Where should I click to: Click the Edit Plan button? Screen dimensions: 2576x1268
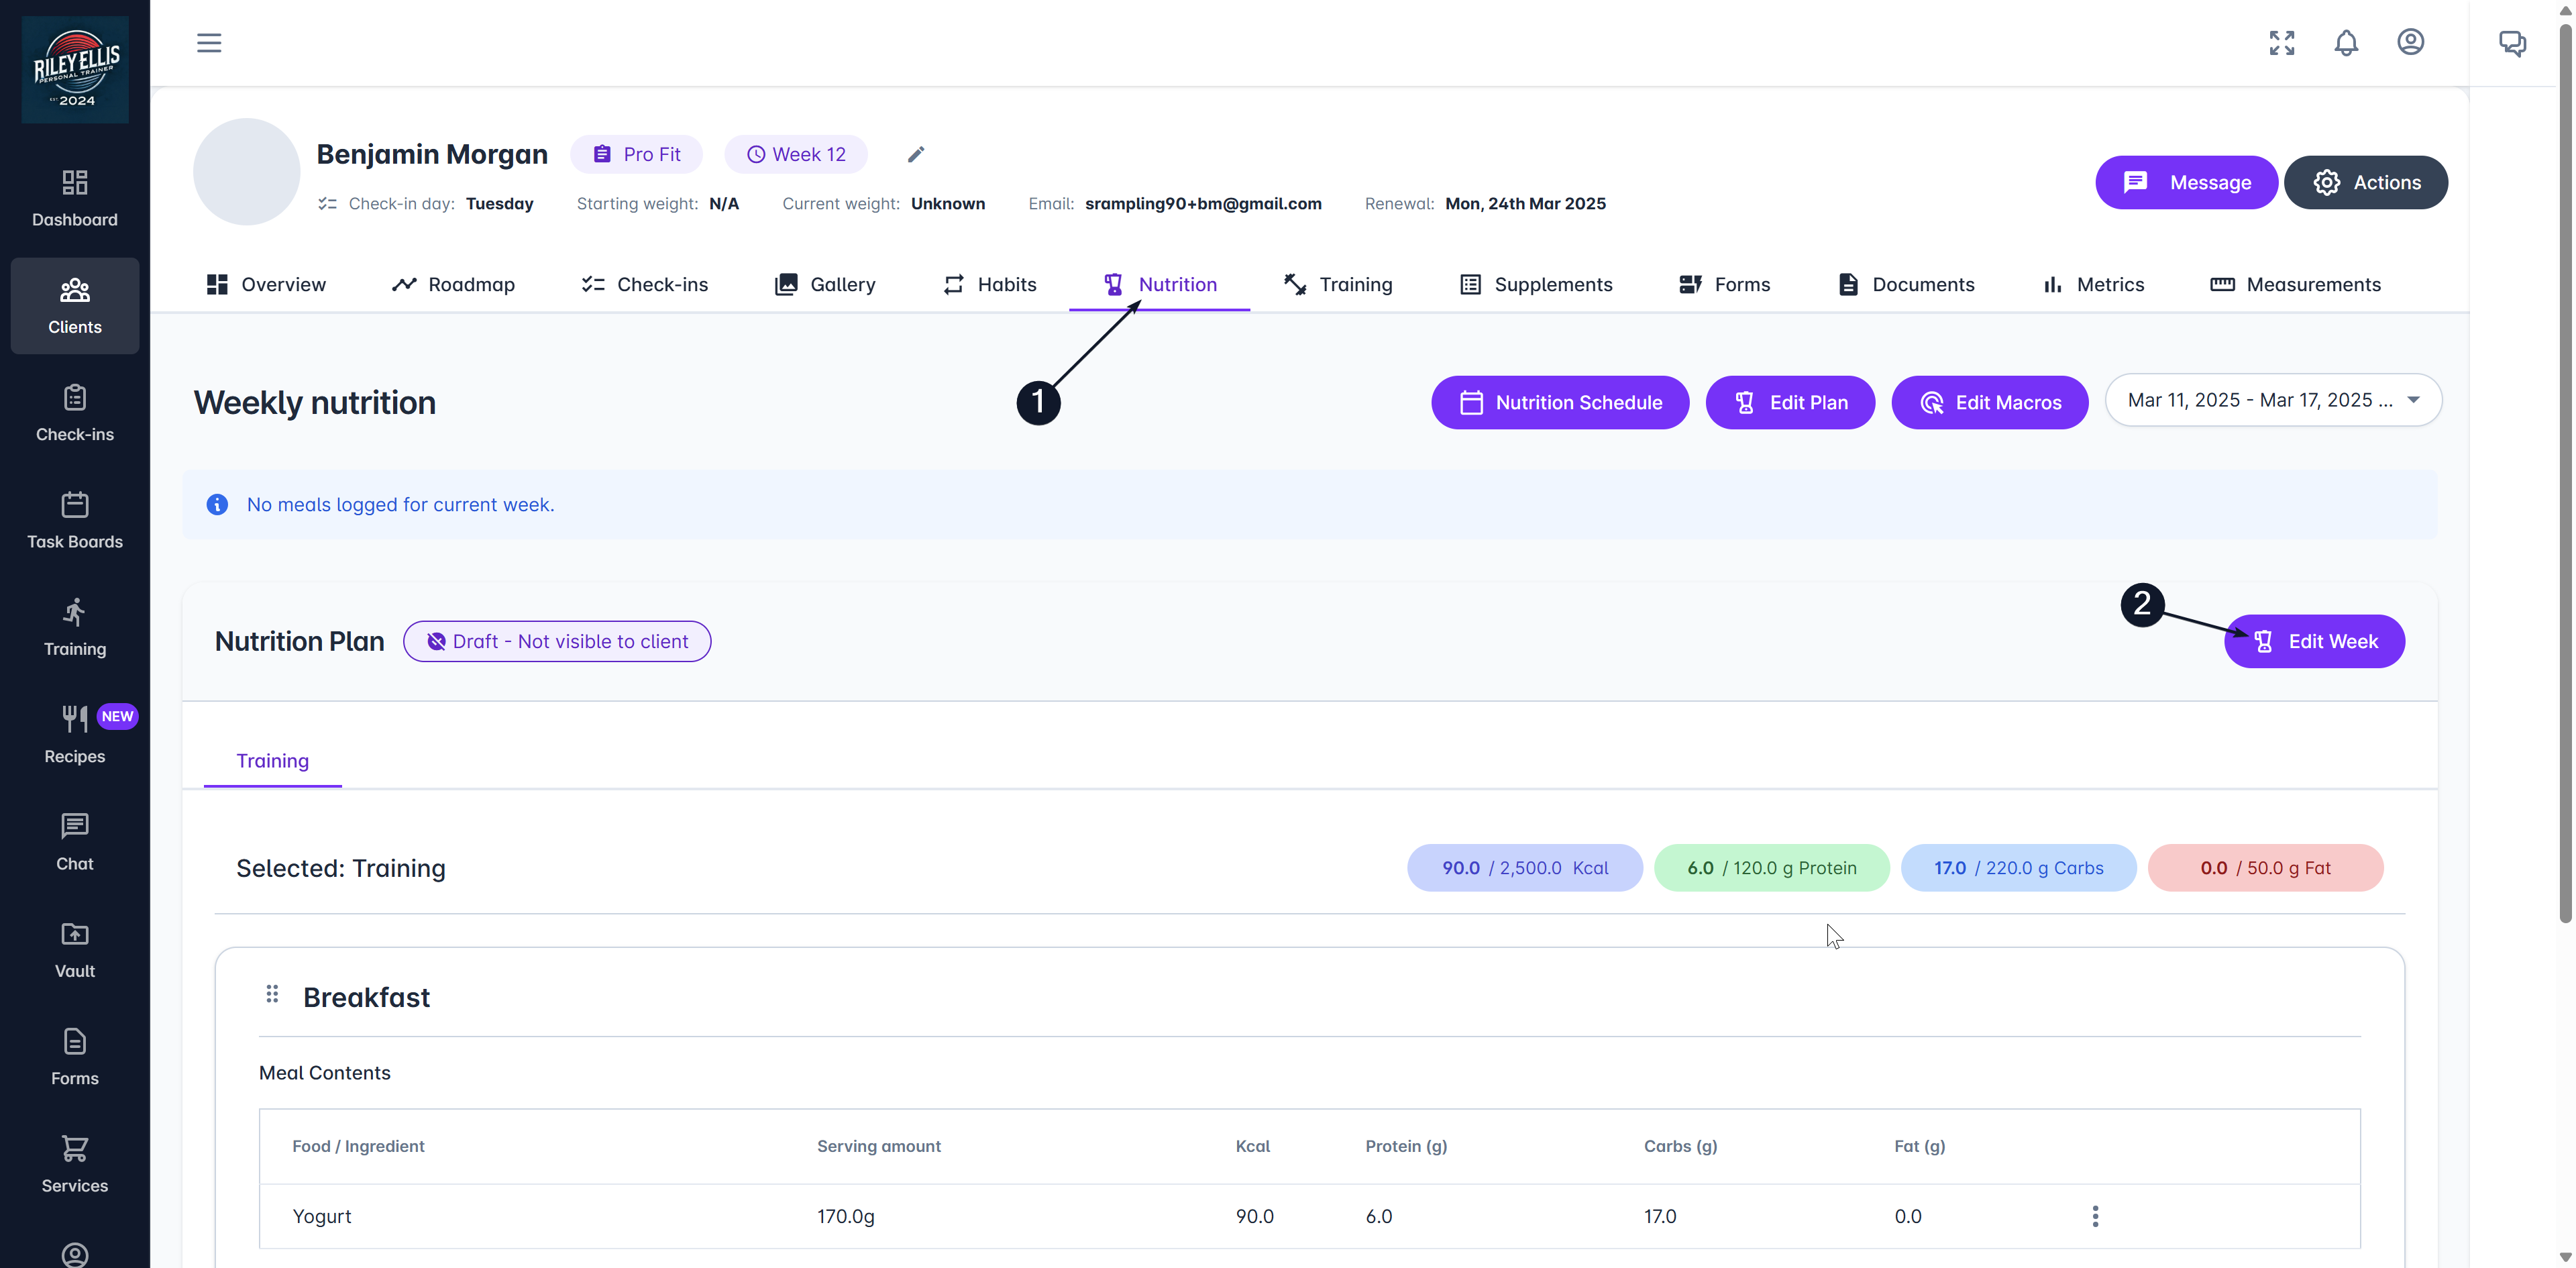point(1790,402)
